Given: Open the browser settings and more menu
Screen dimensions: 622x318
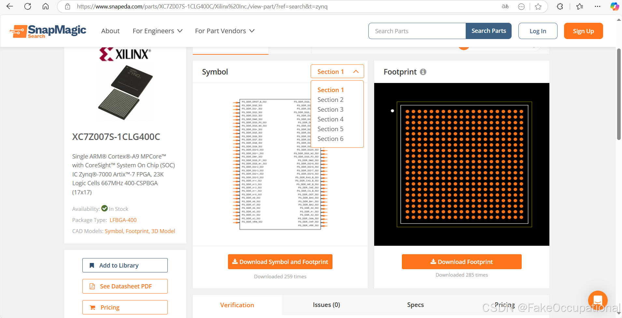Looking at the screenshot, I should [x=597, y=7].
